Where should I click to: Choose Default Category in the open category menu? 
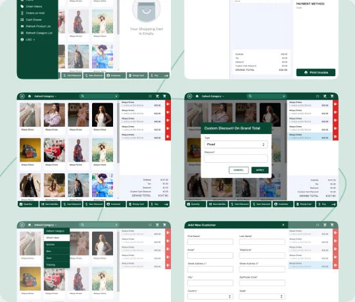click(x=57, y=231)
